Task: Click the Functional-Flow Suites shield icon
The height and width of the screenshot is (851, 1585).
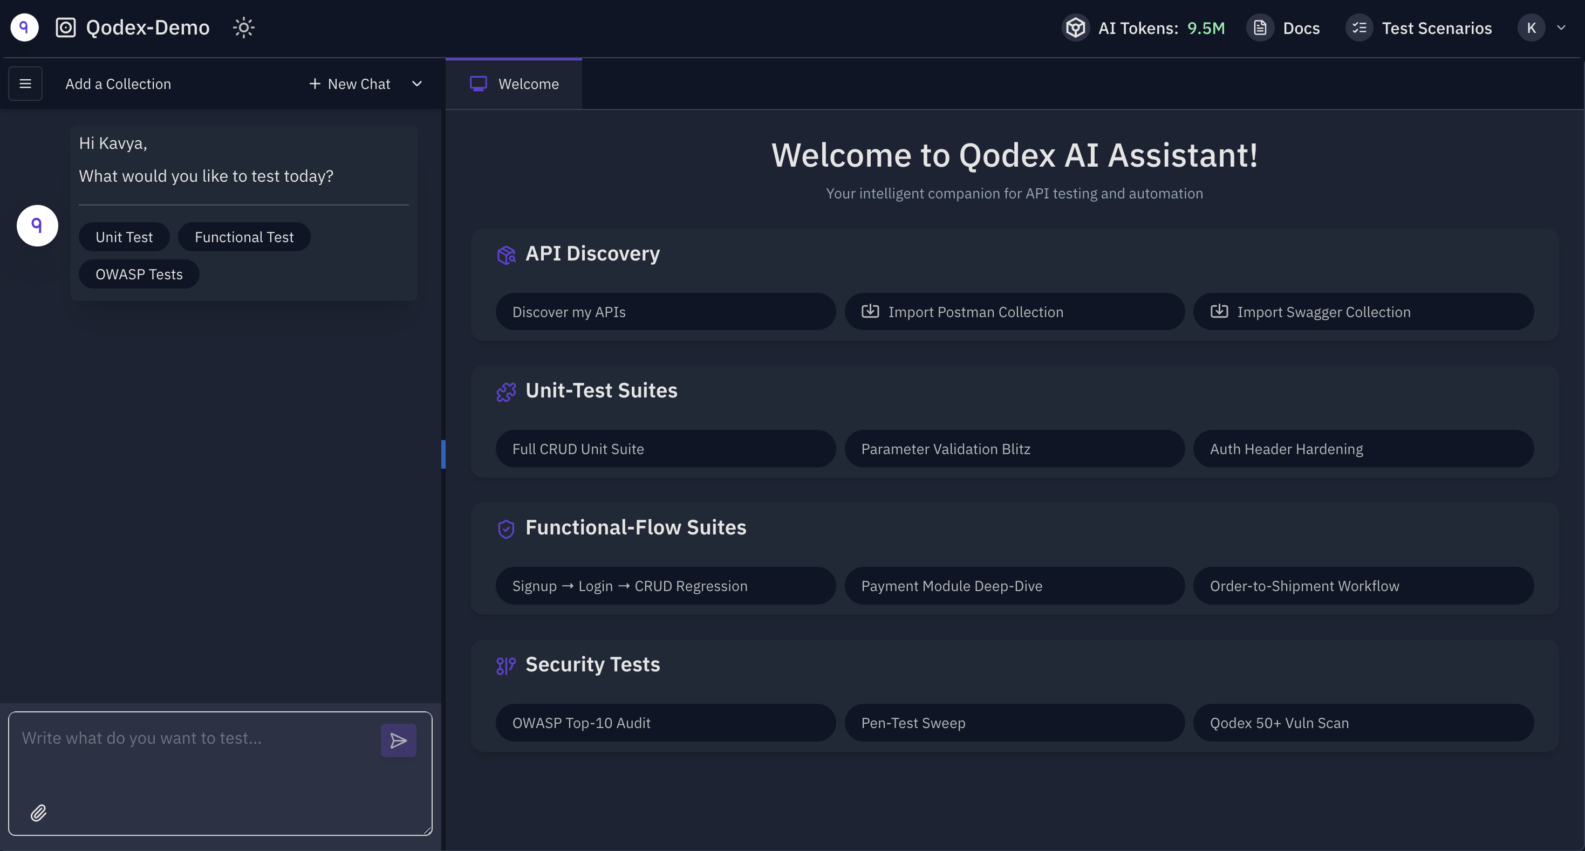Action: point(506,529)
